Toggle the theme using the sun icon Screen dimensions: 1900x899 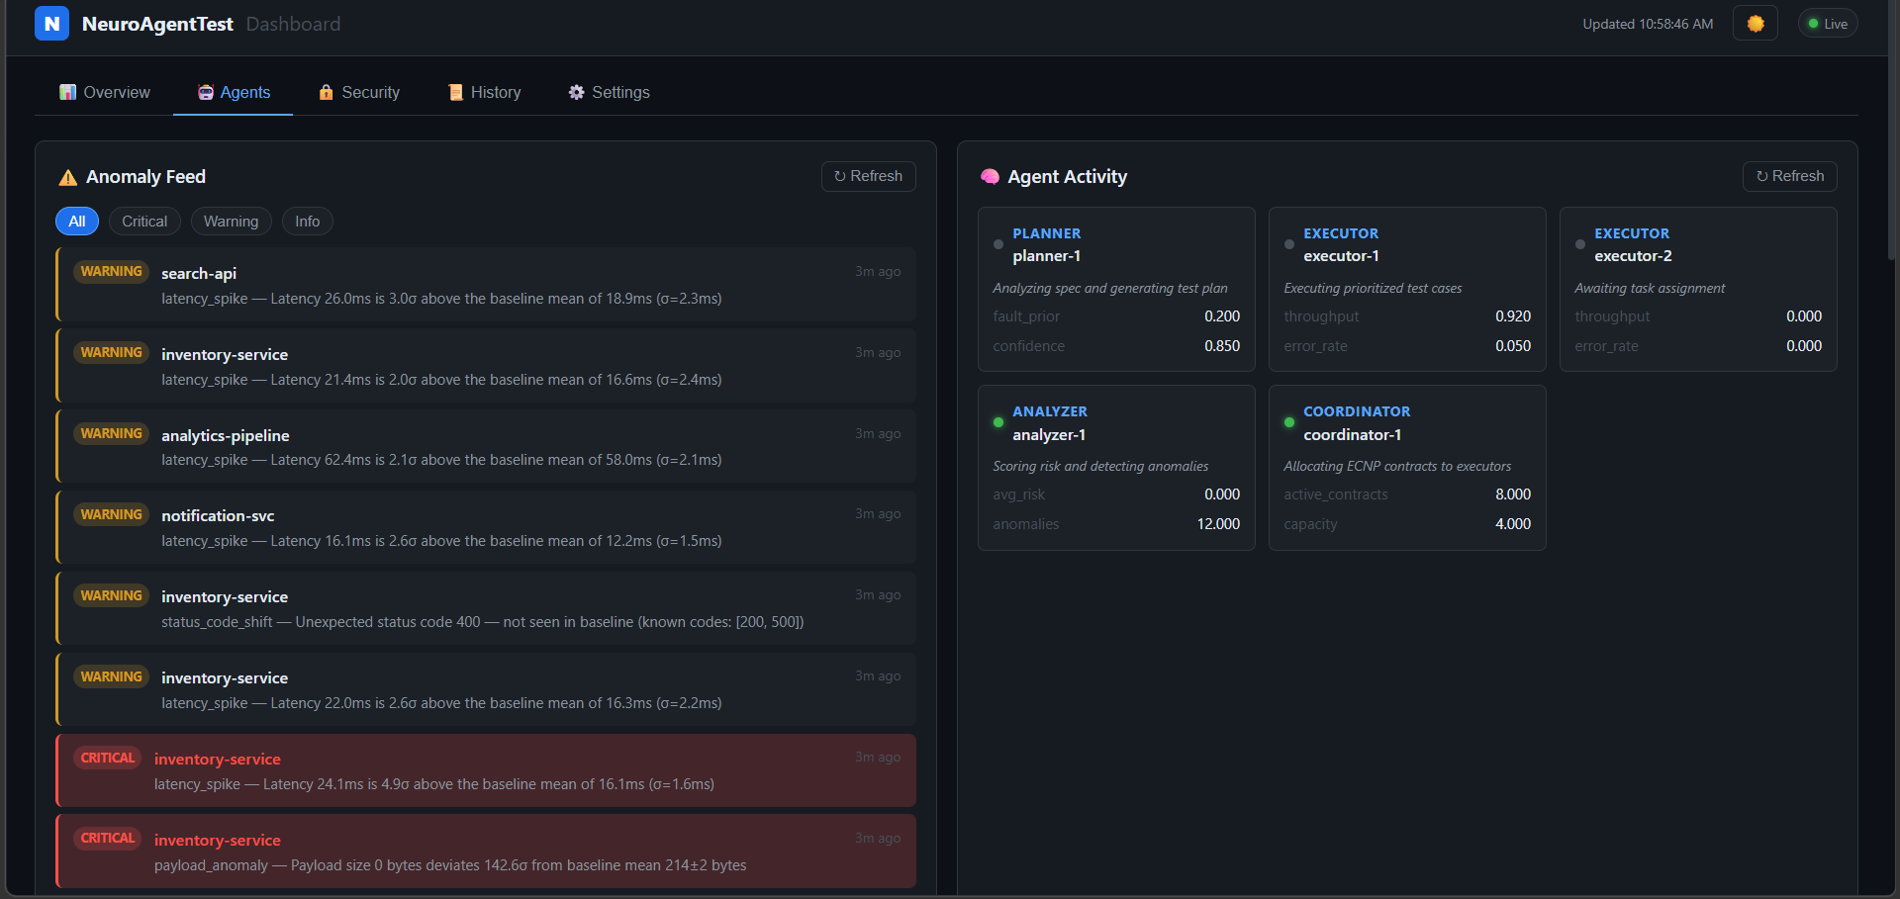click(1755, 23)
